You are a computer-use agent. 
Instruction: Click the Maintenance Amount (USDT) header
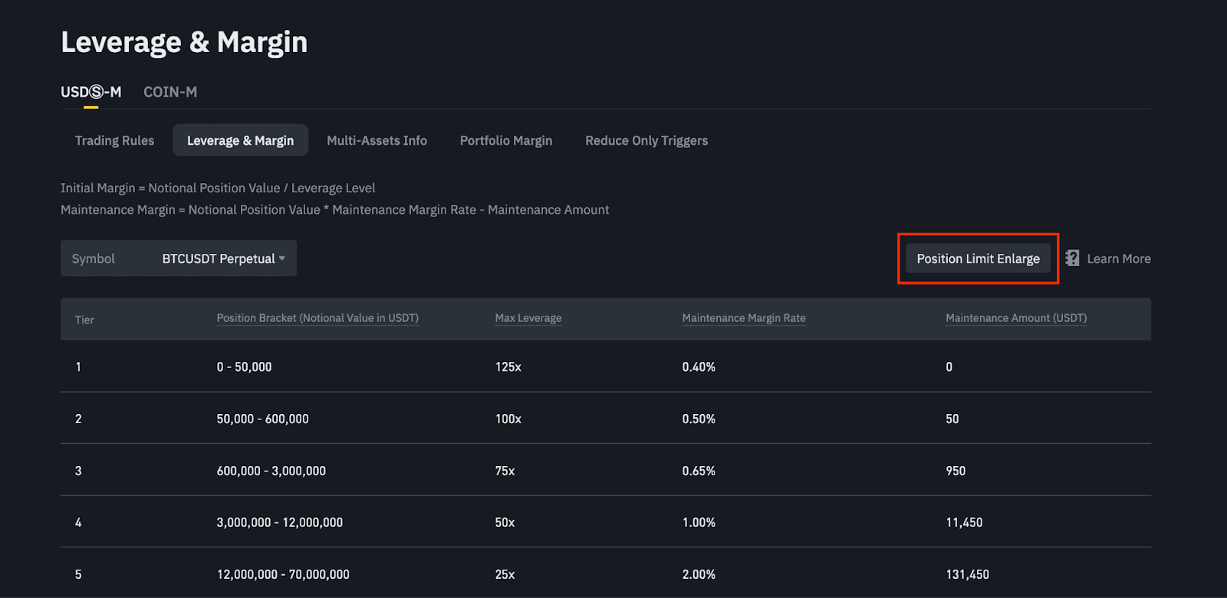1015,318
